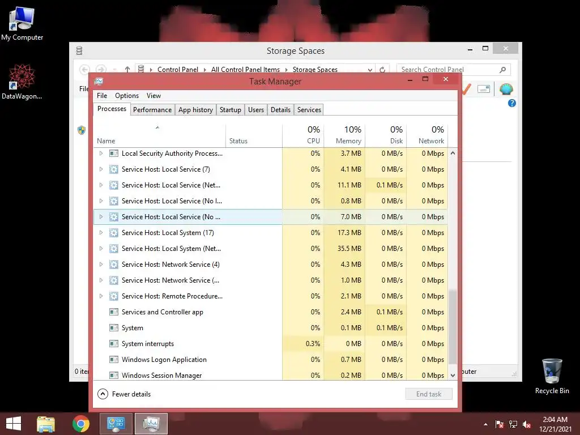The height and width of the screenshot is (435, 580).
Task: Expand Service Host: Local Service (7)
Action: pyautogui.click(x=101, y=169)
